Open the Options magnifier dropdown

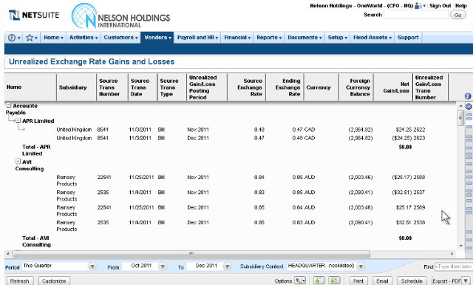point(300,281)
